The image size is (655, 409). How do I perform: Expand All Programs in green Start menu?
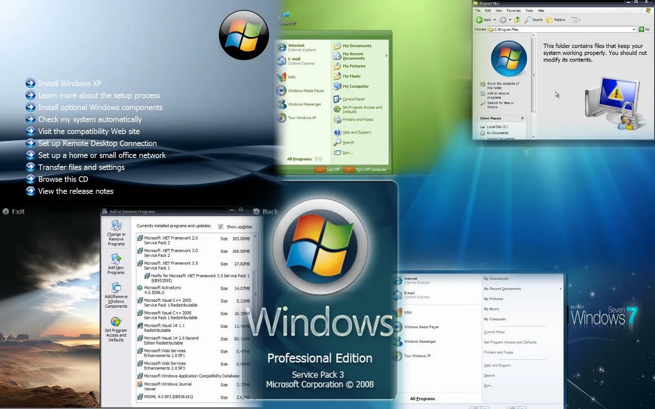click(304, 159)
